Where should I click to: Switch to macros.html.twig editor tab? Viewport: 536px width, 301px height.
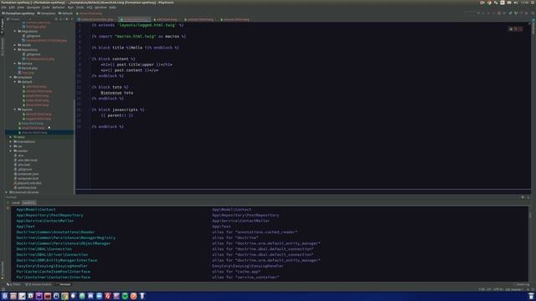click(x=236, y=19)
